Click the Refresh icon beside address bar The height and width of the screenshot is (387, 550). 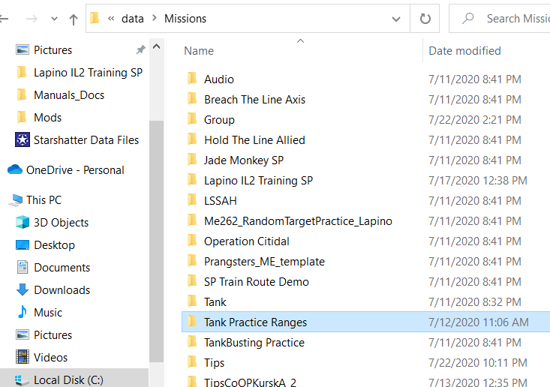point(425,19)
